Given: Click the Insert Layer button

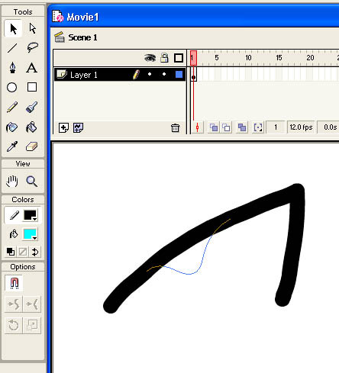Looking at the screenshot, I should click(x=63, y=127).
